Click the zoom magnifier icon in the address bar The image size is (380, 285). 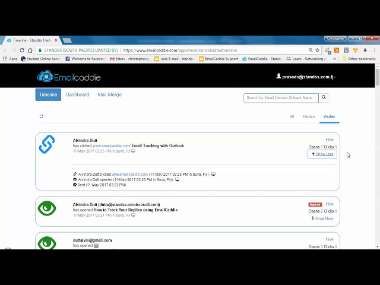click(x=311, y=50)
